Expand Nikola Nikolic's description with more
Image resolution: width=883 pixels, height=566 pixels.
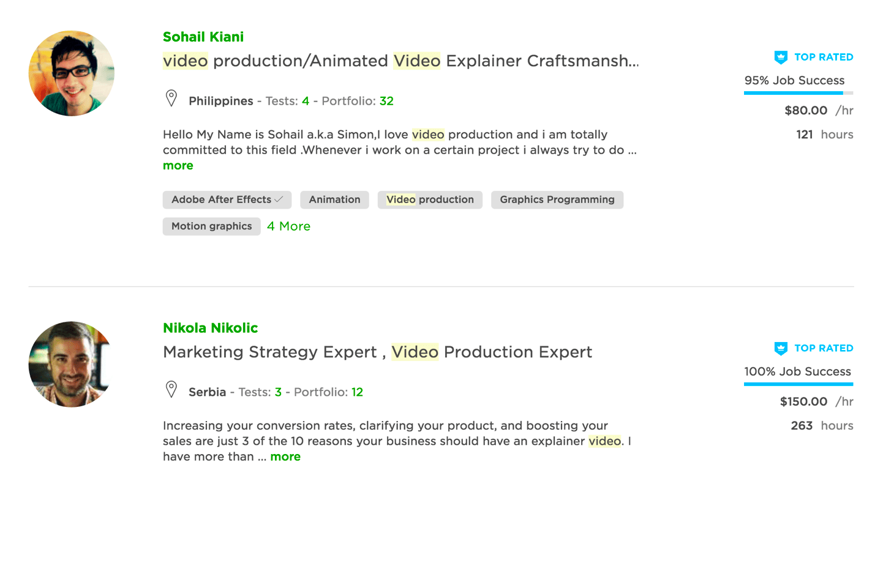pos(285,457)
